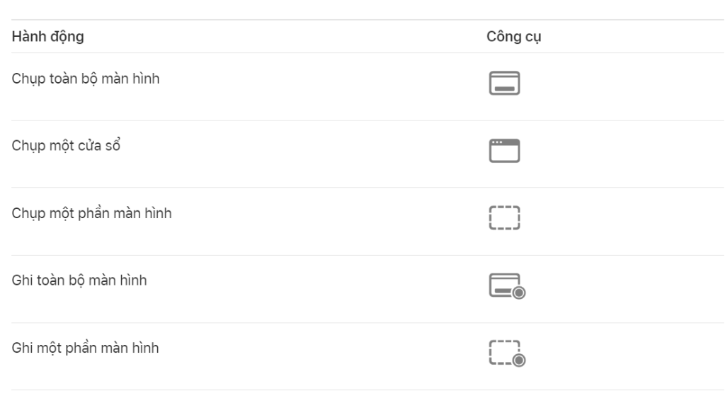The image size is (725, 408).
Task: Click record dot on Record Entire Screen icon
Action: (519, 293)
